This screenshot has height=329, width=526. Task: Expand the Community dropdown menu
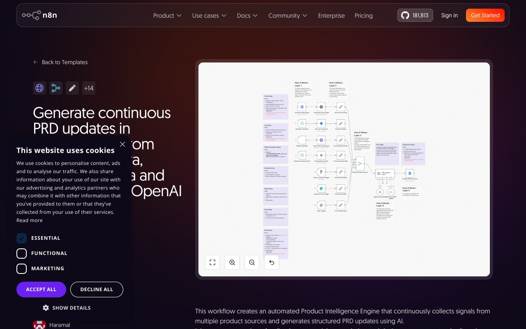tap(288, 16)
